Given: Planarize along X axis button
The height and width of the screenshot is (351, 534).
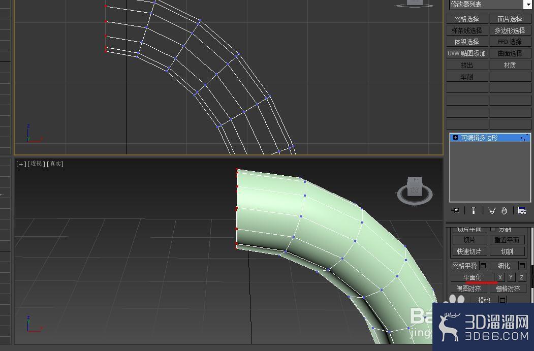Looking at the screenshot, I should [500, 277].
